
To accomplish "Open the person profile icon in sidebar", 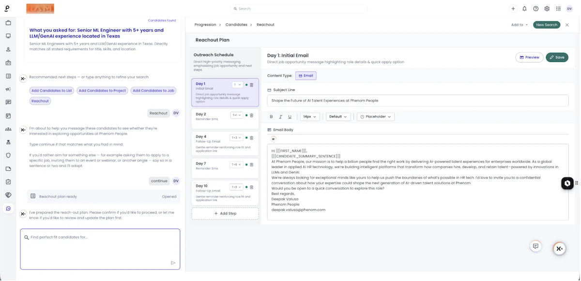I will (x=8, y=49).
